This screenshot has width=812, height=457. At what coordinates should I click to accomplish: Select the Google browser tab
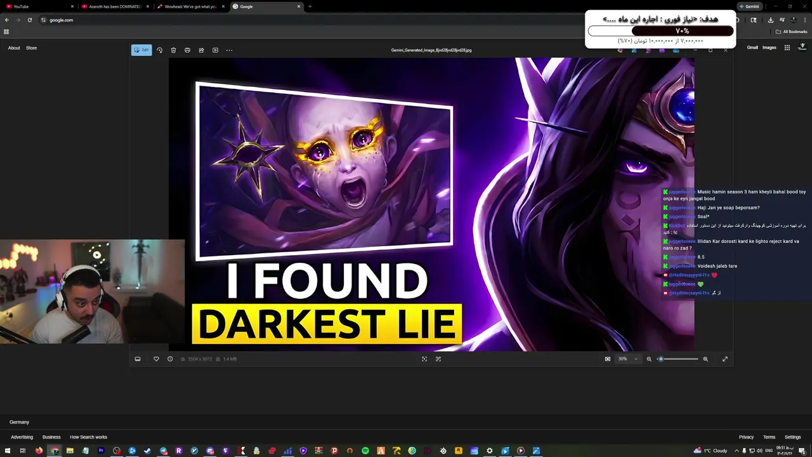[x=266, y=6]
